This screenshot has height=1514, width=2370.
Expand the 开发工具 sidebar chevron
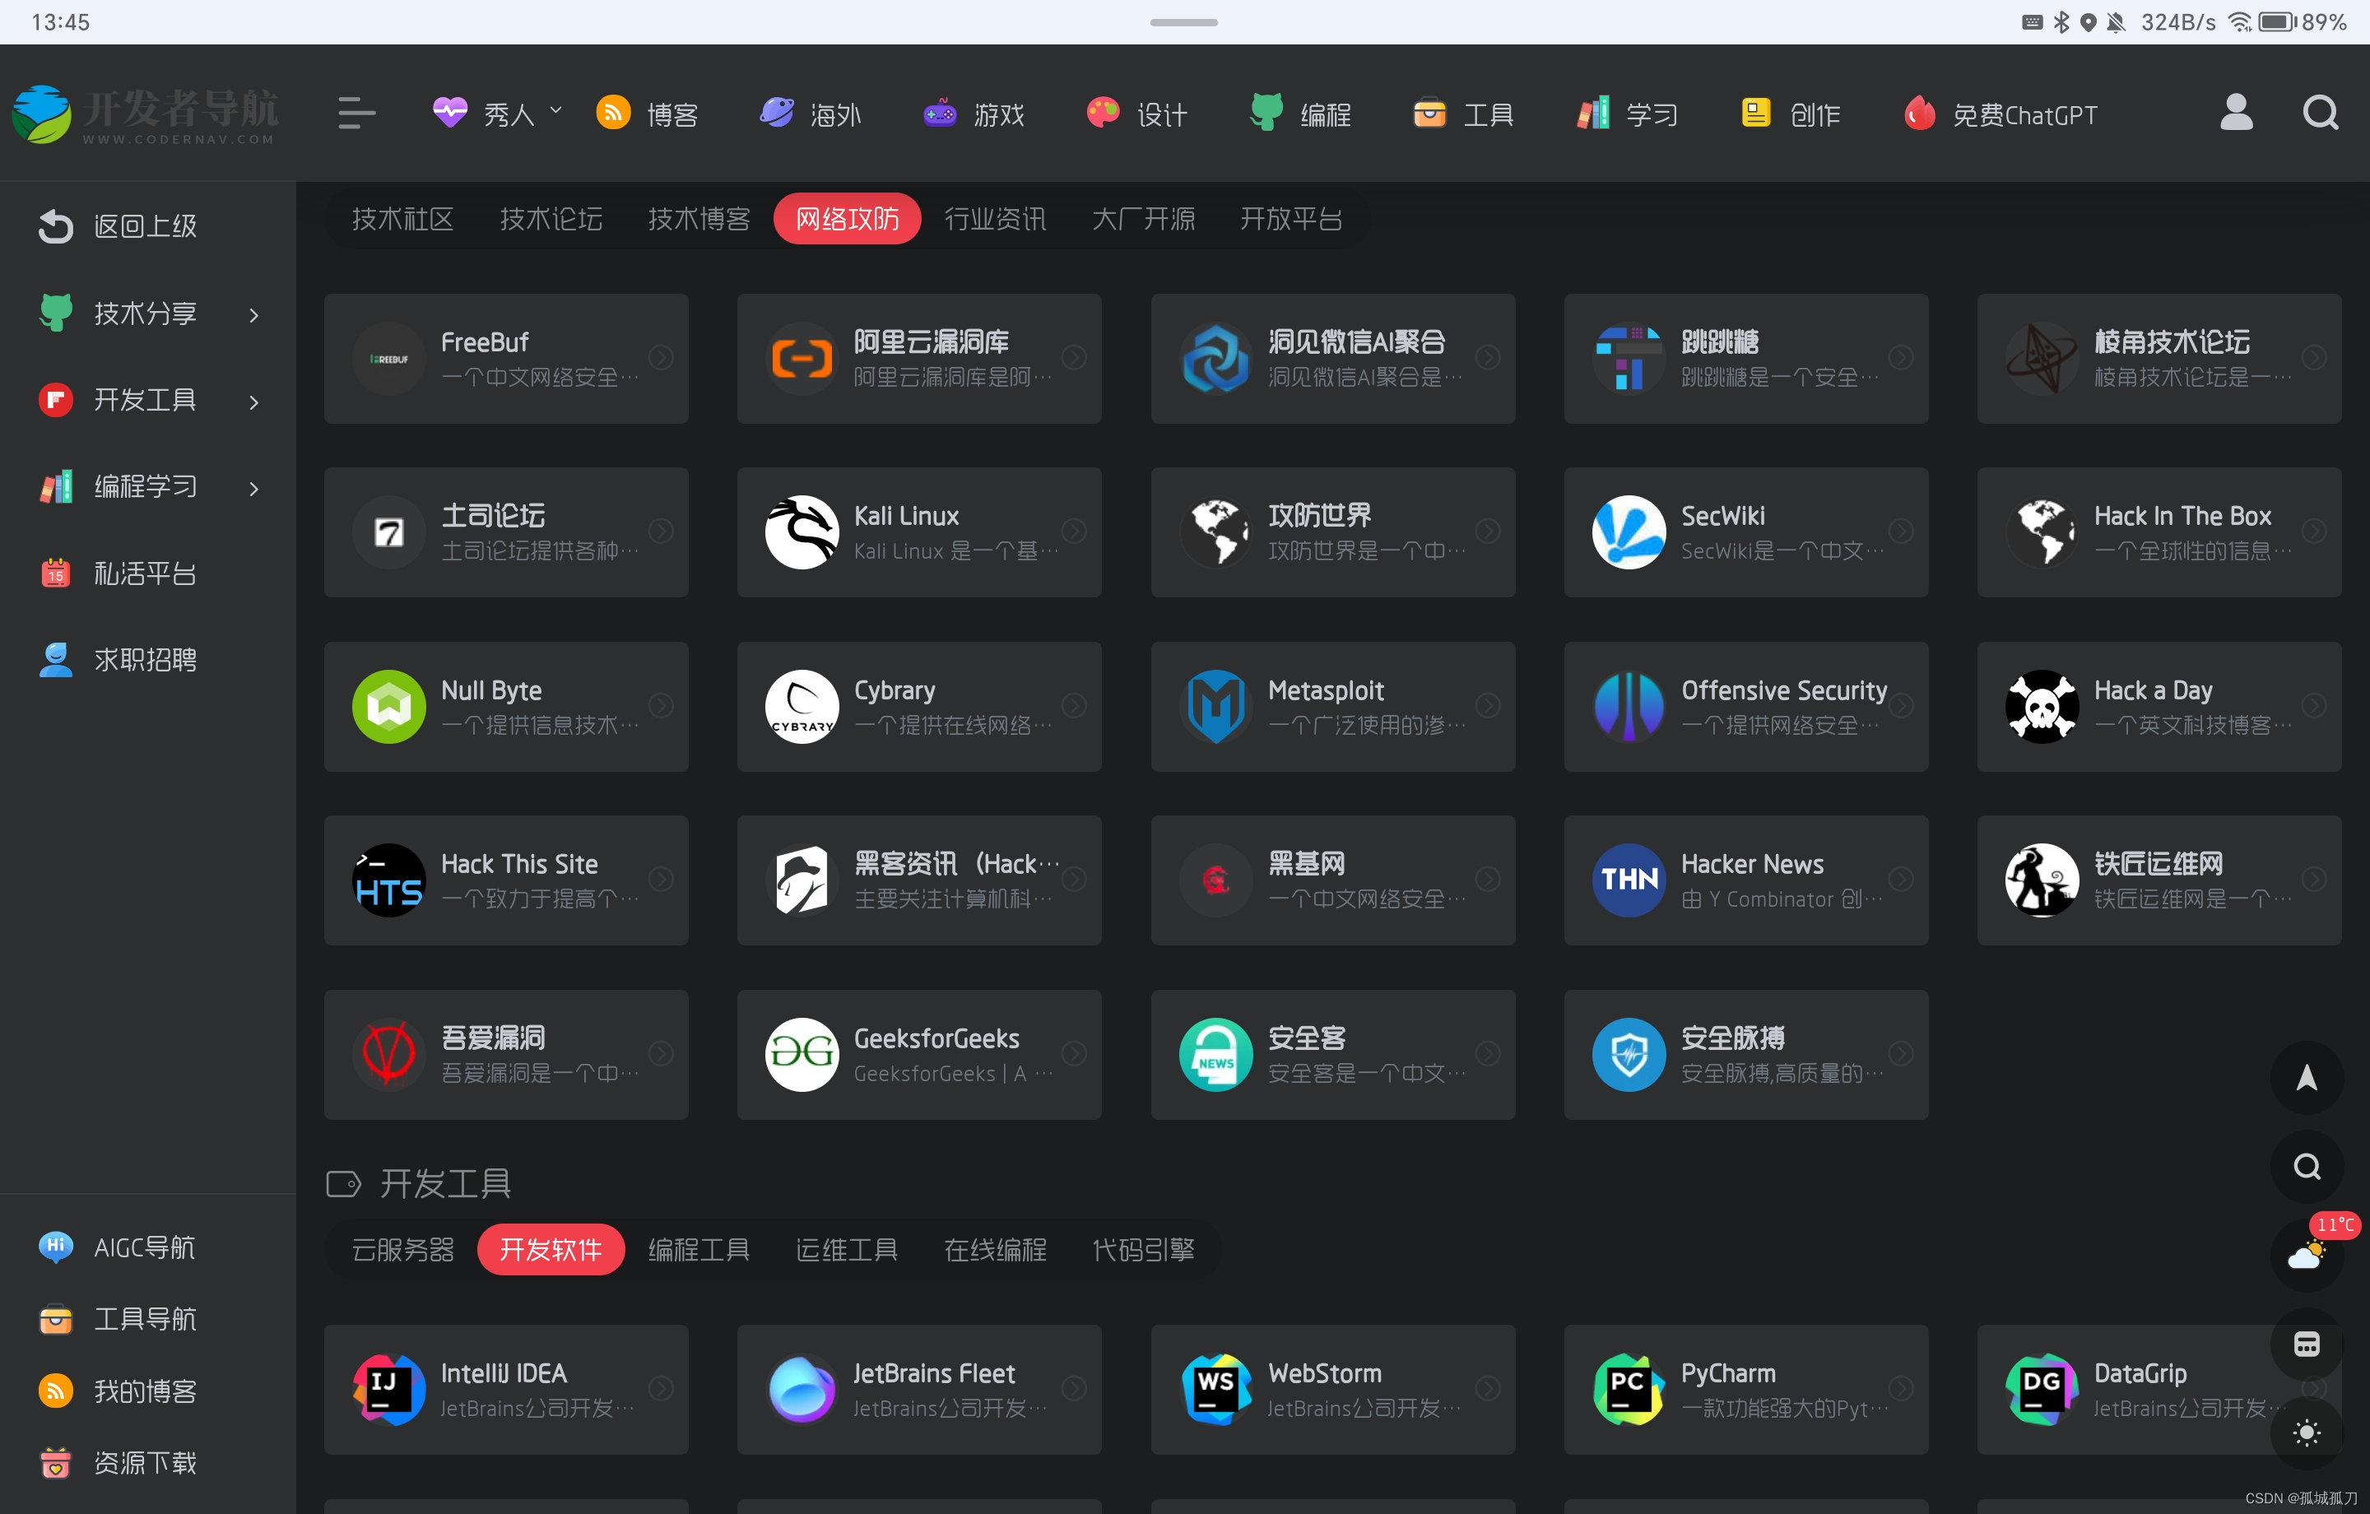click(254, 402)
